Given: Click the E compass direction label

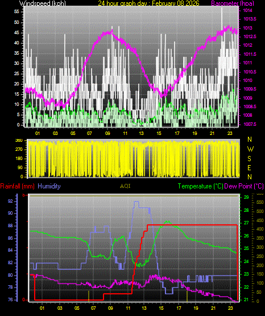Looking at the screenshot, I should click(249, 167).
